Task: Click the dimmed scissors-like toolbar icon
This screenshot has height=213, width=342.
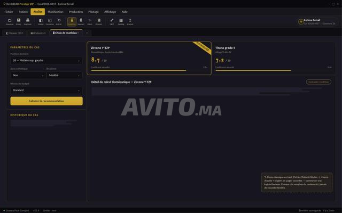Action: (x=90, y=21)
